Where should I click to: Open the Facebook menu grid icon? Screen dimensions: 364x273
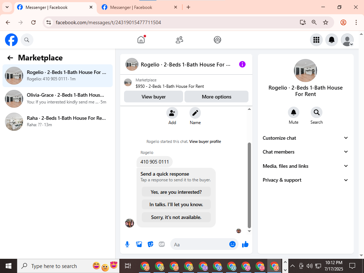(x=316, y=40)
